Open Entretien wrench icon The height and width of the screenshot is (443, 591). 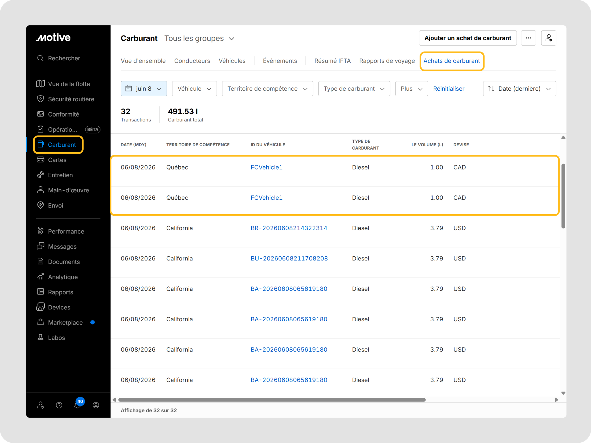(x=40, y=175)
